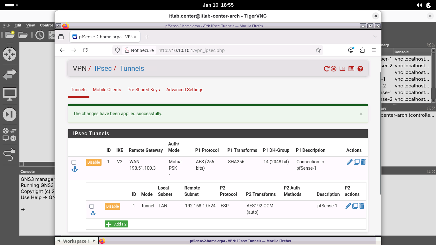This screenshot has height=245, width=436.
Task: Dismiss the changes applied success message
Action: 361,114
